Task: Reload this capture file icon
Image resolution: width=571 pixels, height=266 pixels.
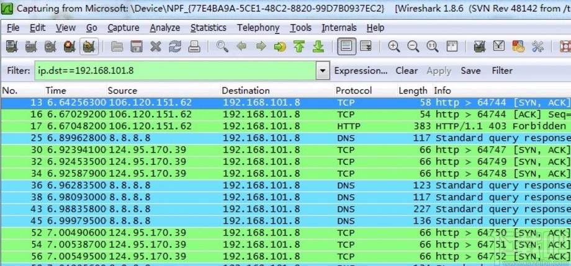Action: pyautogui.click(x=175, y=47)
